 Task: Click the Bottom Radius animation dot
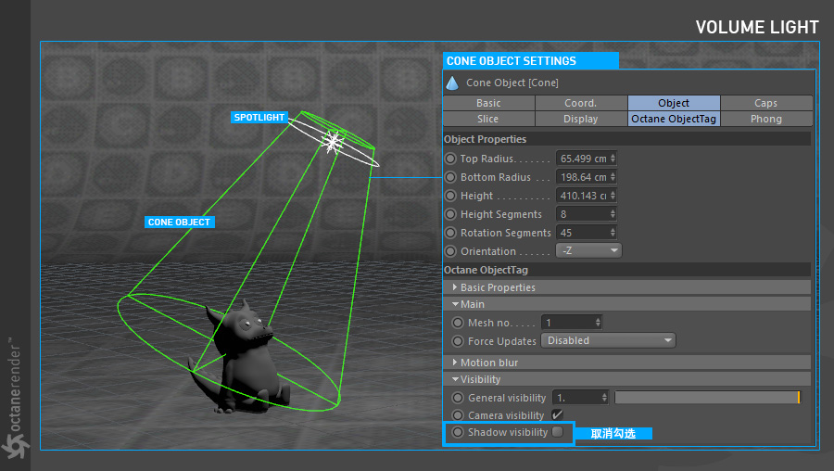pyautogui.click(x=451, y=177)
